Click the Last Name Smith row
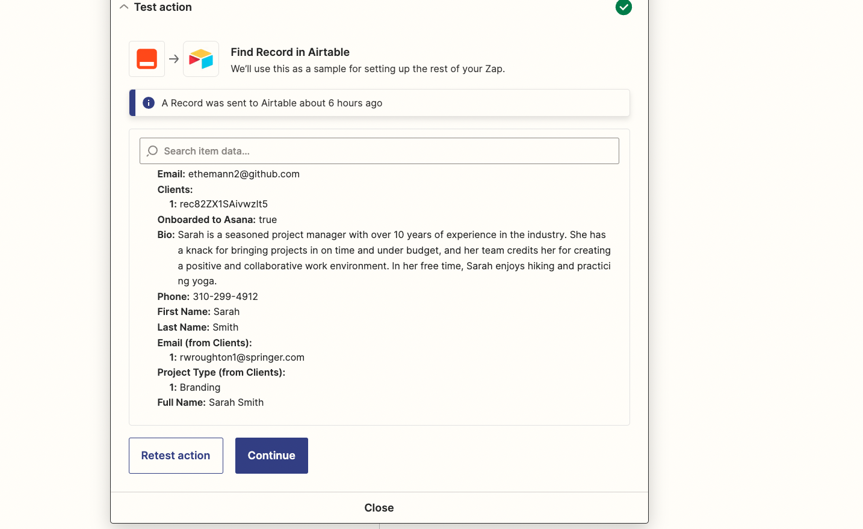Viewport: 863px width, 529px height. click(x=198, y=328)
